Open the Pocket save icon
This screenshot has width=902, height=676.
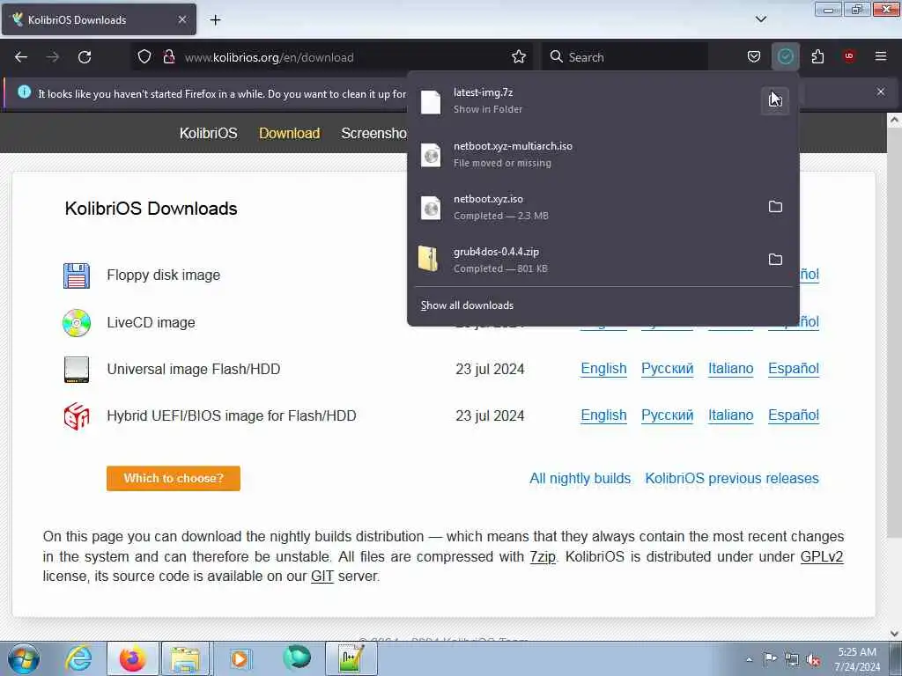click(754, 57)
